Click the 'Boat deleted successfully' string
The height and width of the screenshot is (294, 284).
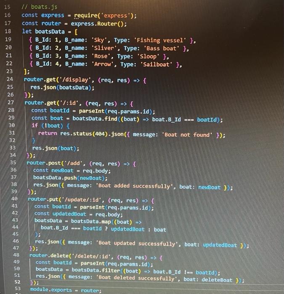click(137, 278)
